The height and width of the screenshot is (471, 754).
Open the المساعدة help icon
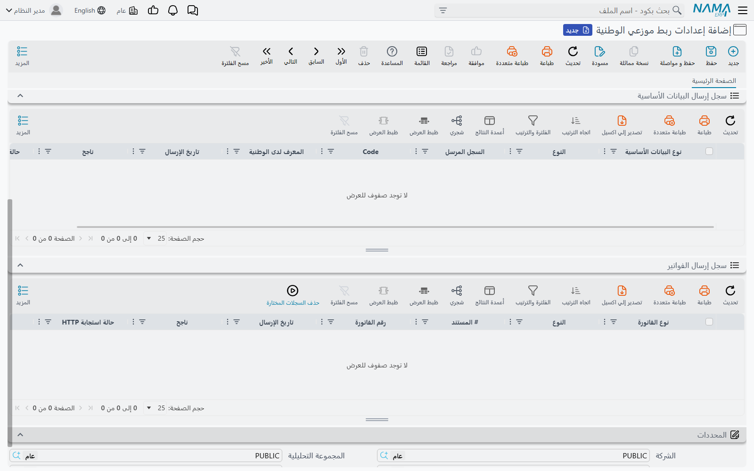coord(392,51)
